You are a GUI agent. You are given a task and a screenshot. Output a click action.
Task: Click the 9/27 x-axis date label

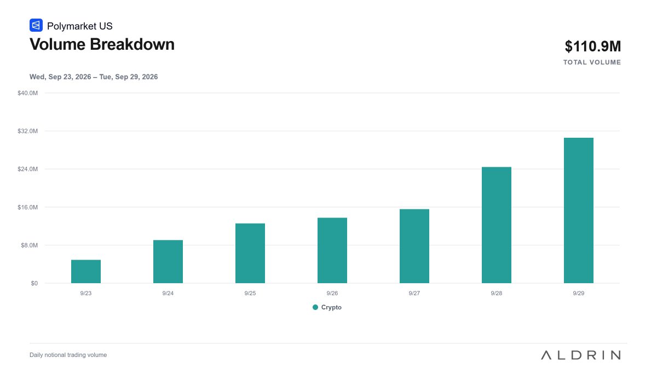(414, 294)
